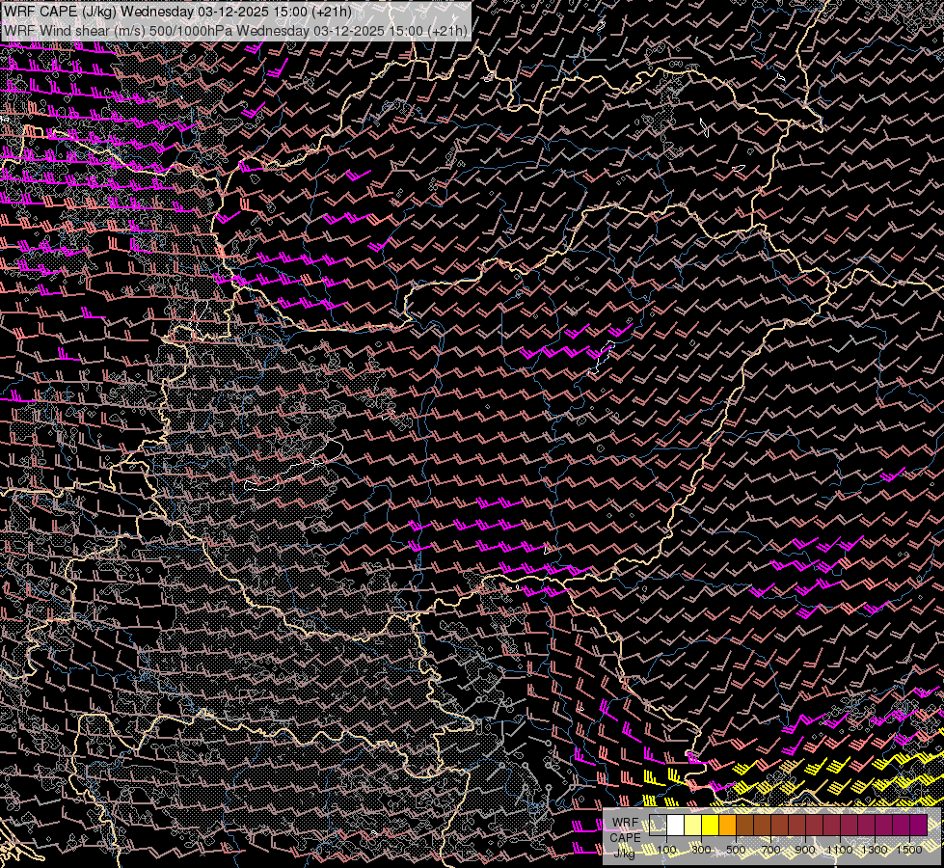Select the white CAPE legend swatch

676,825
